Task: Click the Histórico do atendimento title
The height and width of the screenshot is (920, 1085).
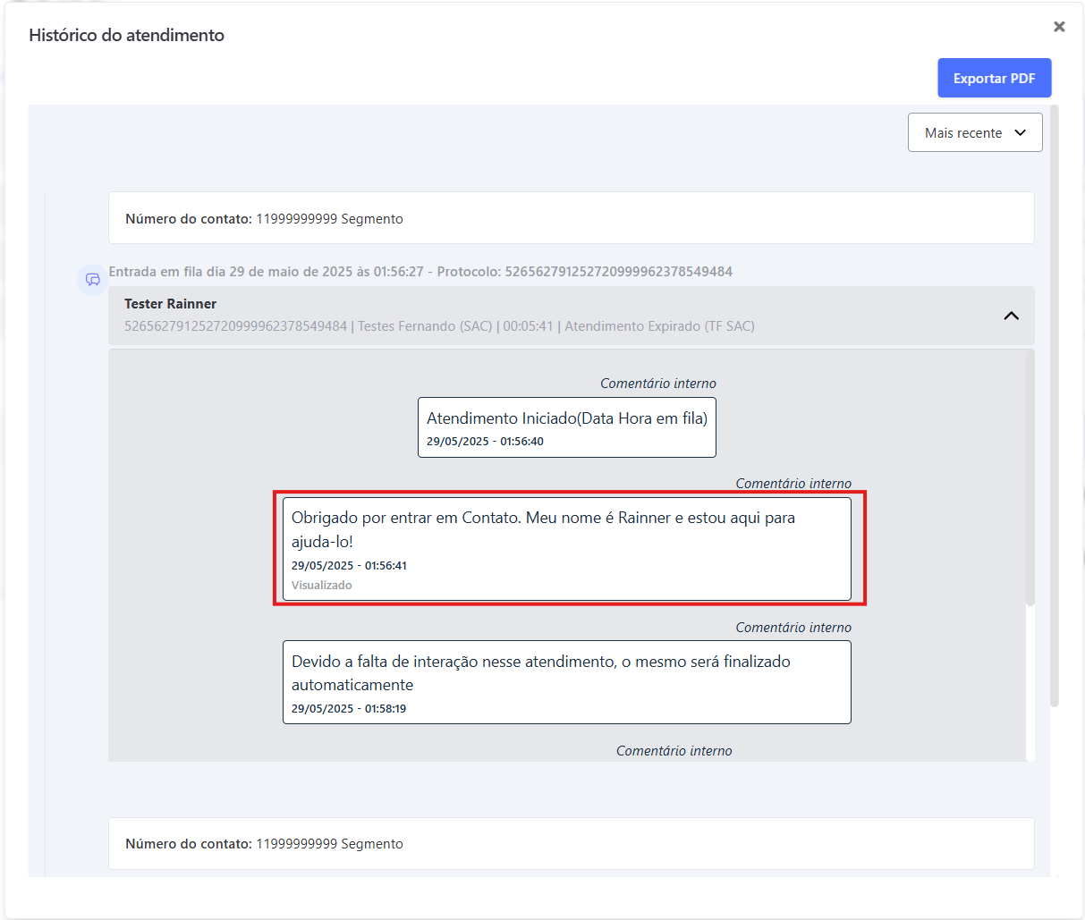Action: pyautogui.click(x=126, y=35)
